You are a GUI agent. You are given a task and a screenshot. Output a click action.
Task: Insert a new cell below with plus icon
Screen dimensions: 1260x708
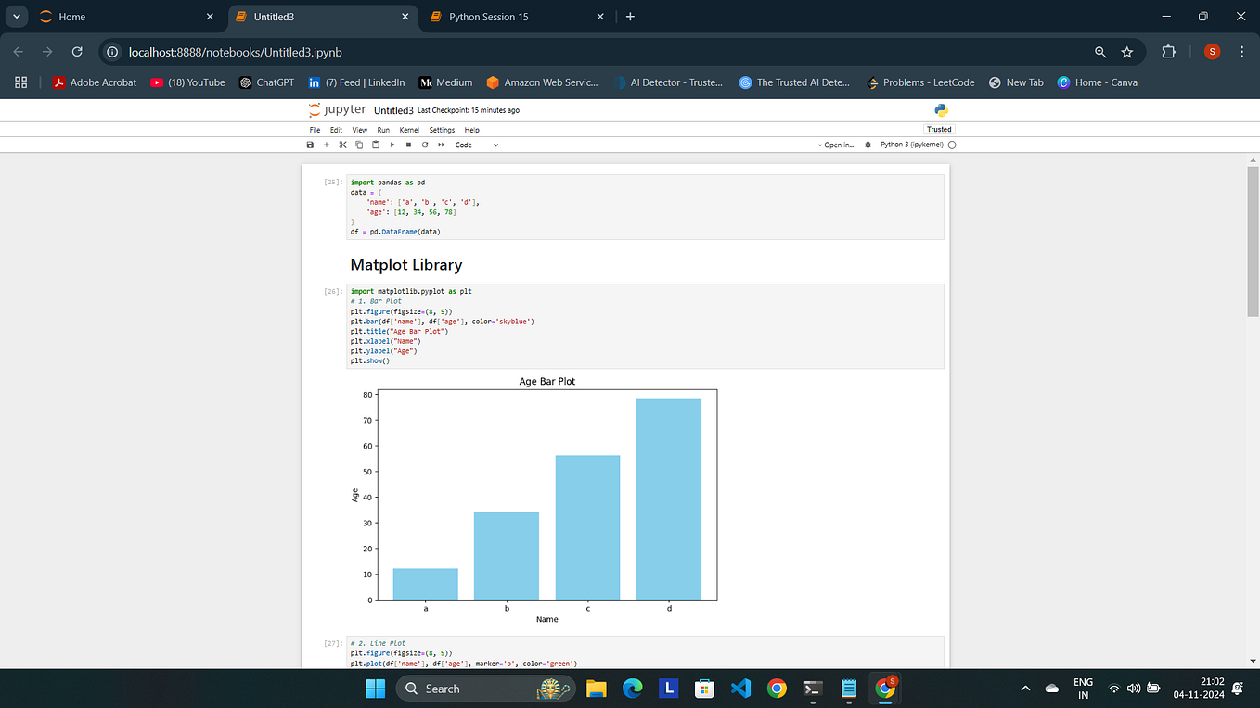[326, 145]
